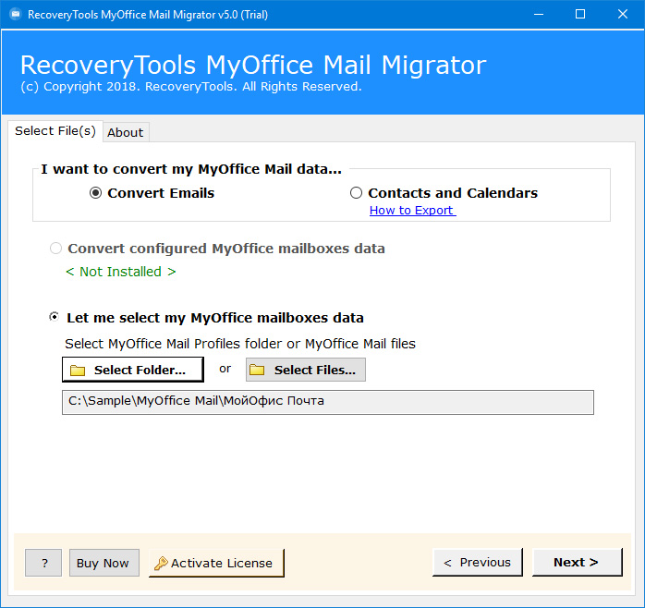Click the folder icon on Select Folder button
The image size is (645, 608).
tap(78, 371)
